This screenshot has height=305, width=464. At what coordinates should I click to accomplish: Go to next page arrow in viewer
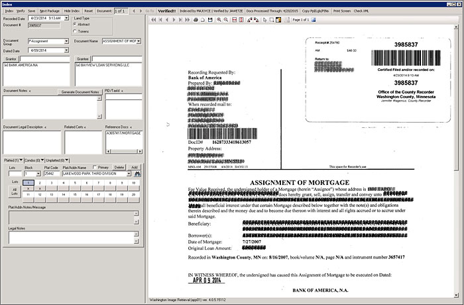(x=174, y=20)
